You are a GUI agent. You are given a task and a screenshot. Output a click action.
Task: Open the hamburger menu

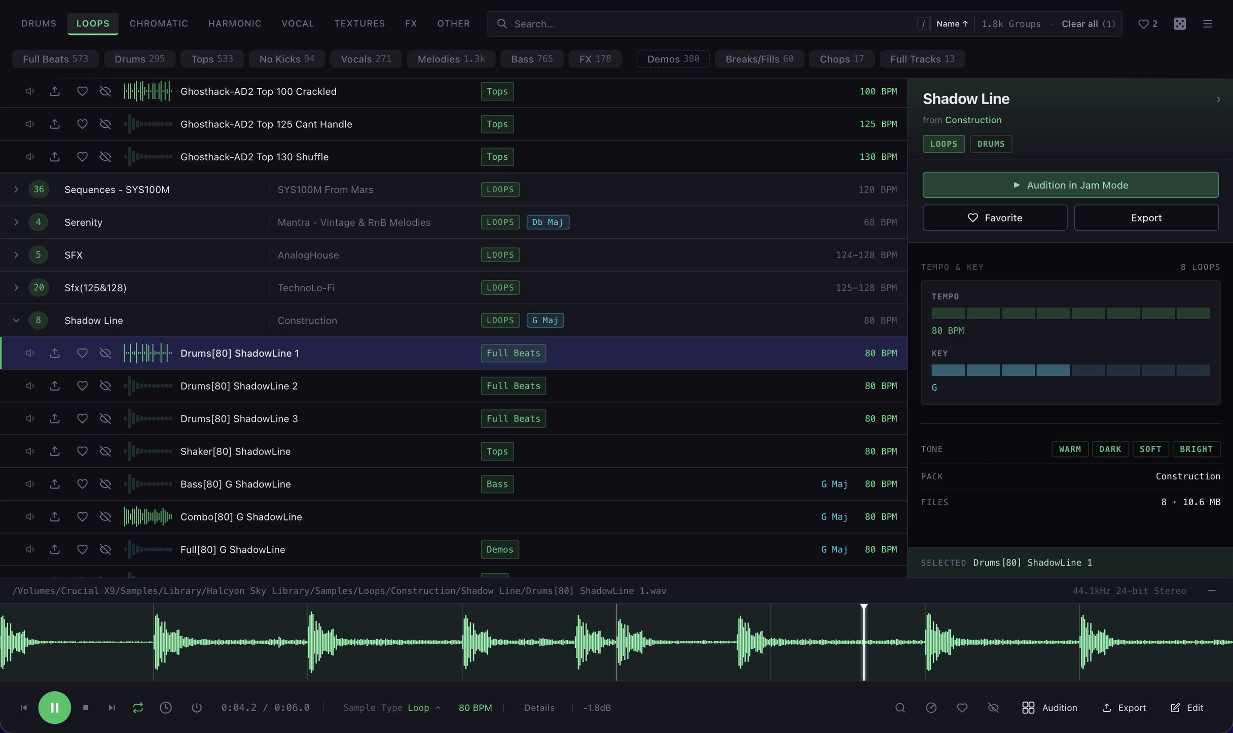(1208, 24)
